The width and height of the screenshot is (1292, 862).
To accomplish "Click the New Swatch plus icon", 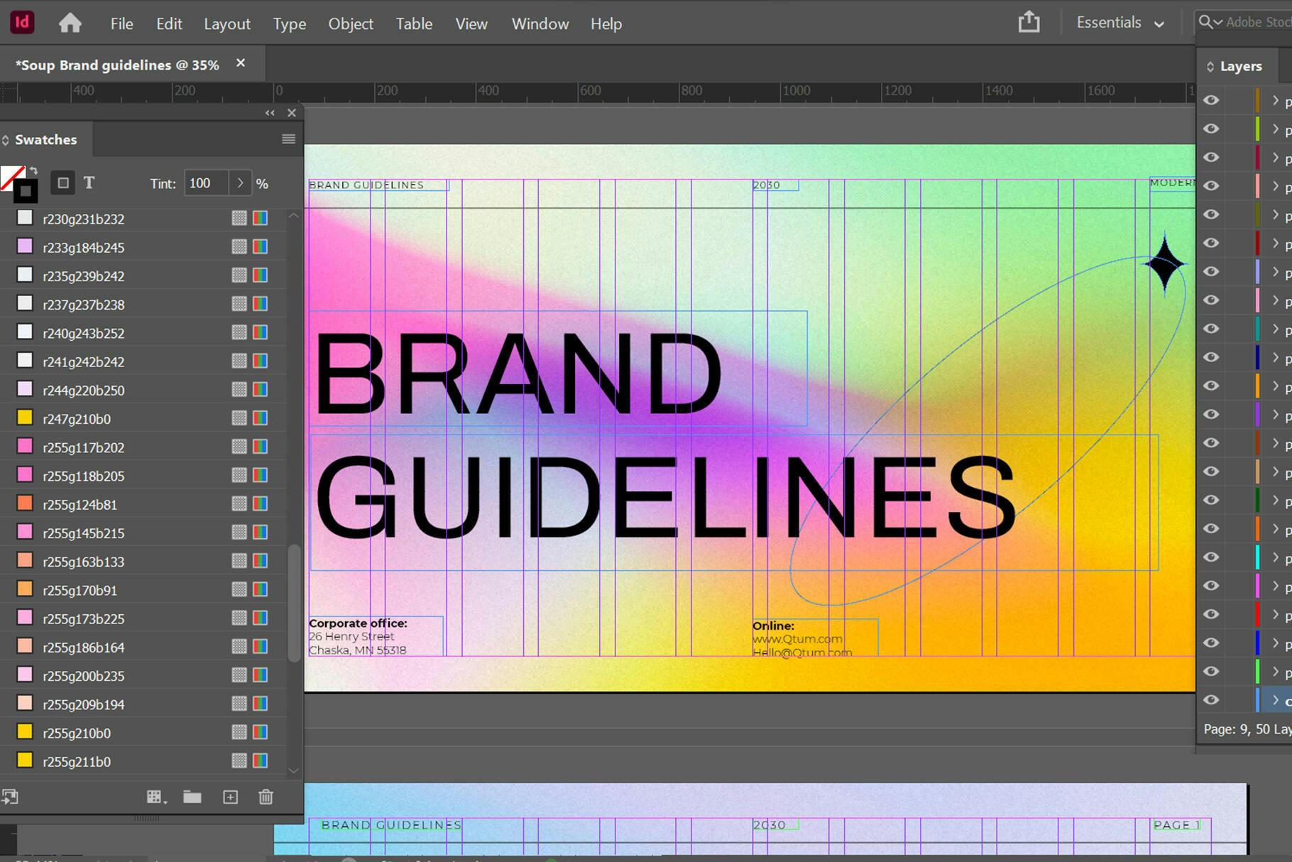I will coord(231,797).
